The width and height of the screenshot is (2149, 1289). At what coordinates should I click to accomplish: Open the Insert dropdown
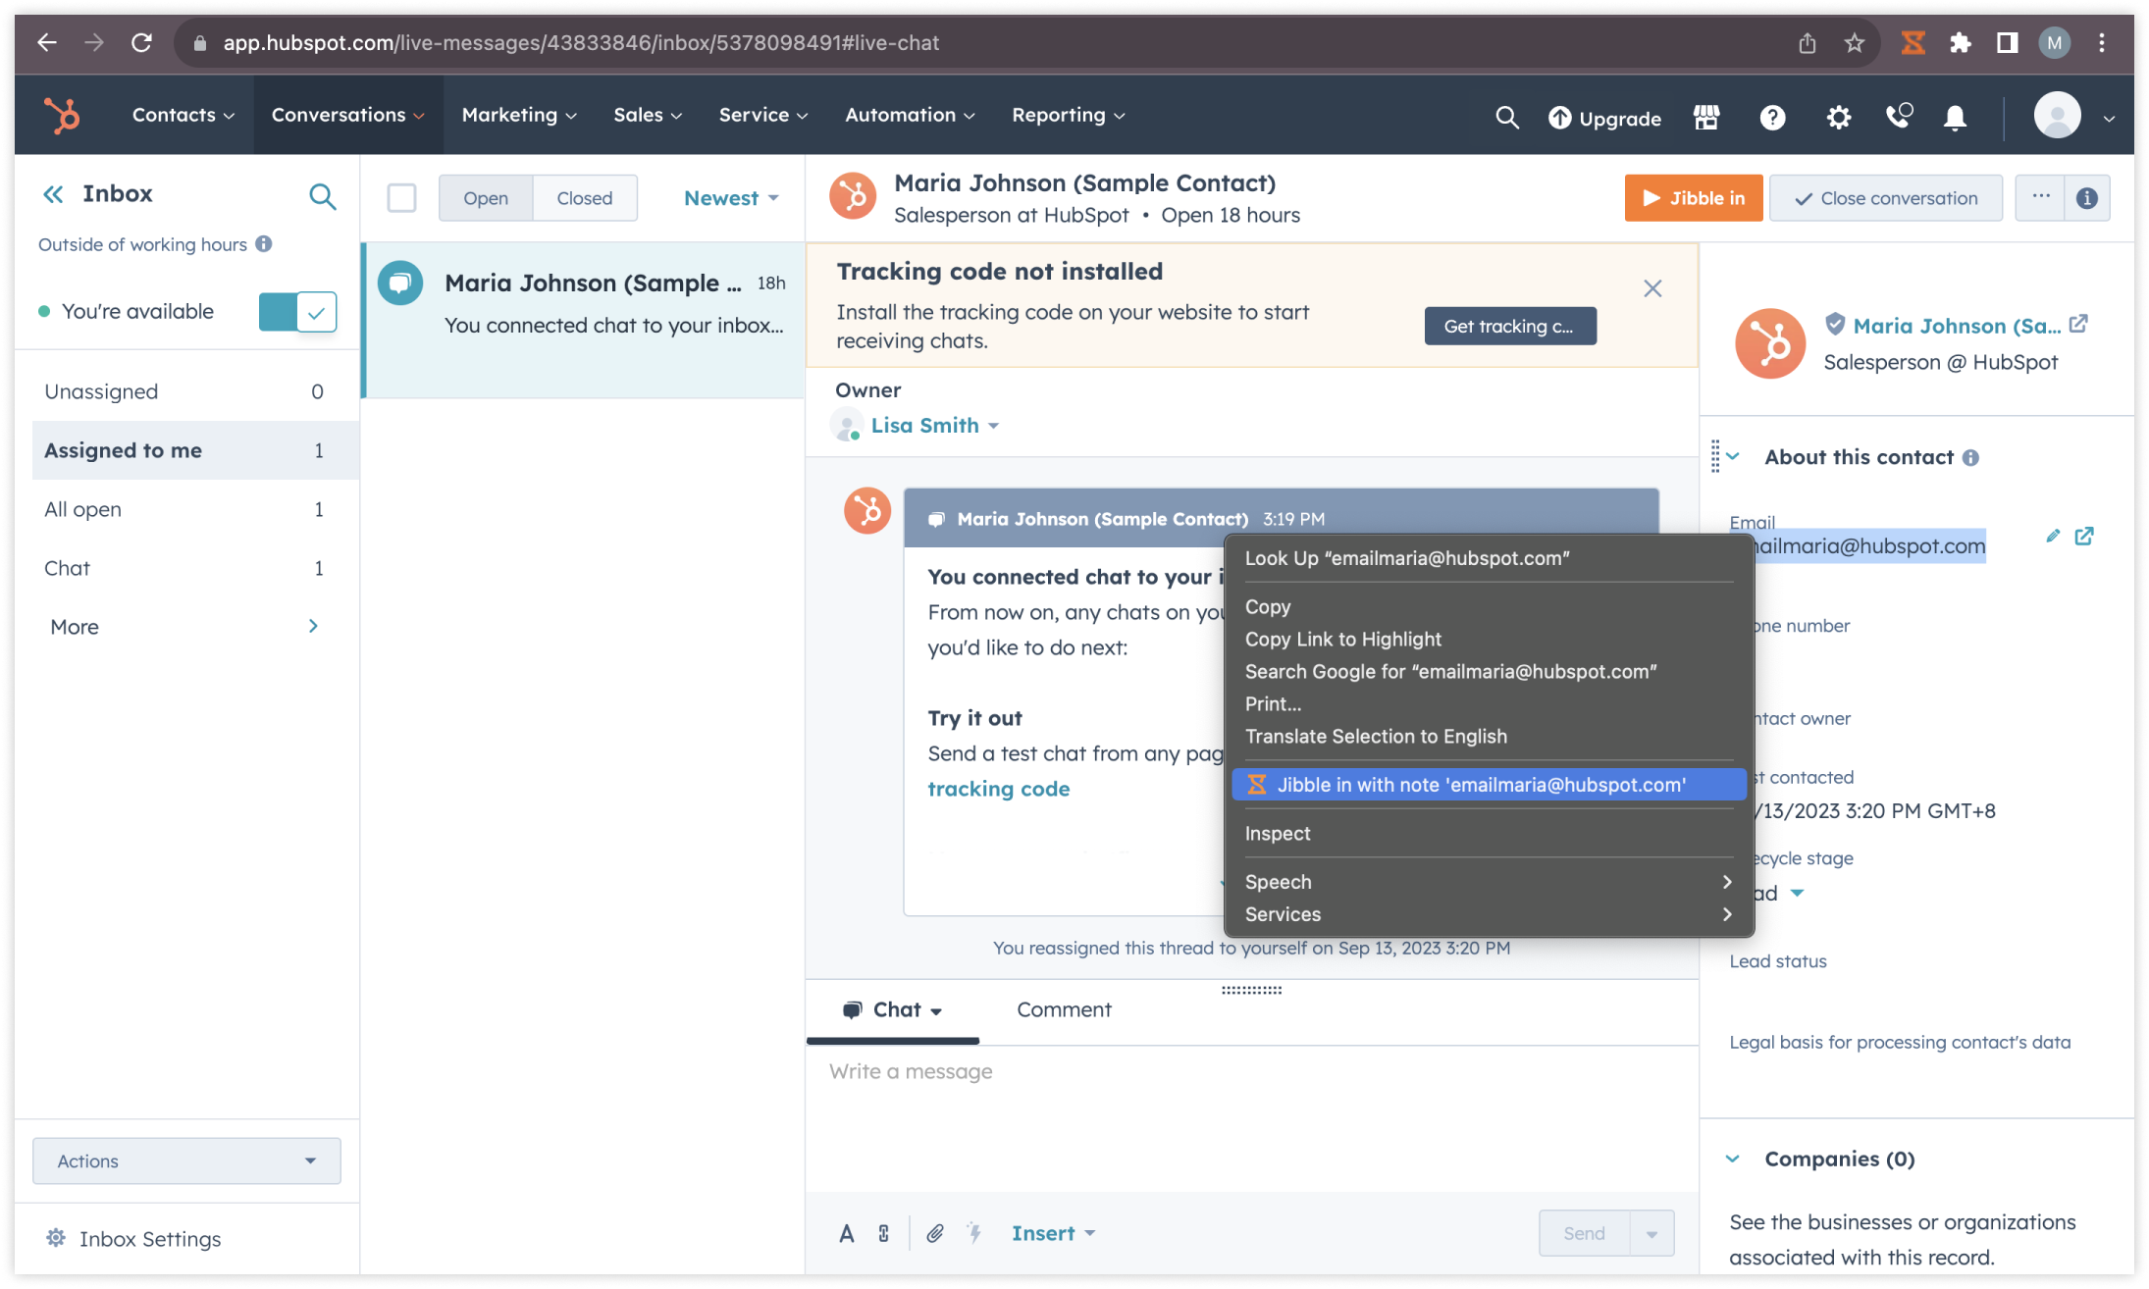tap(1053, 1234)
